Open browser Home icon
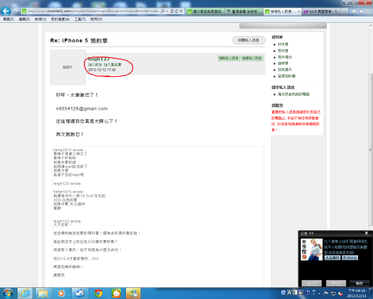This screenshot has height=299, width=373. (354, 11)
